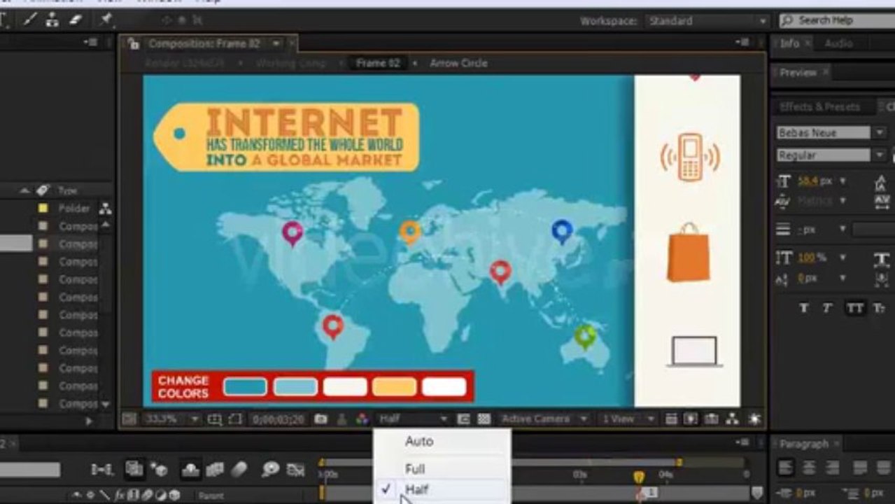The height and width of the screenshot is (504, 895).
Task: Open the Half resolution dropdown
Action: click(x=413, y=419)
